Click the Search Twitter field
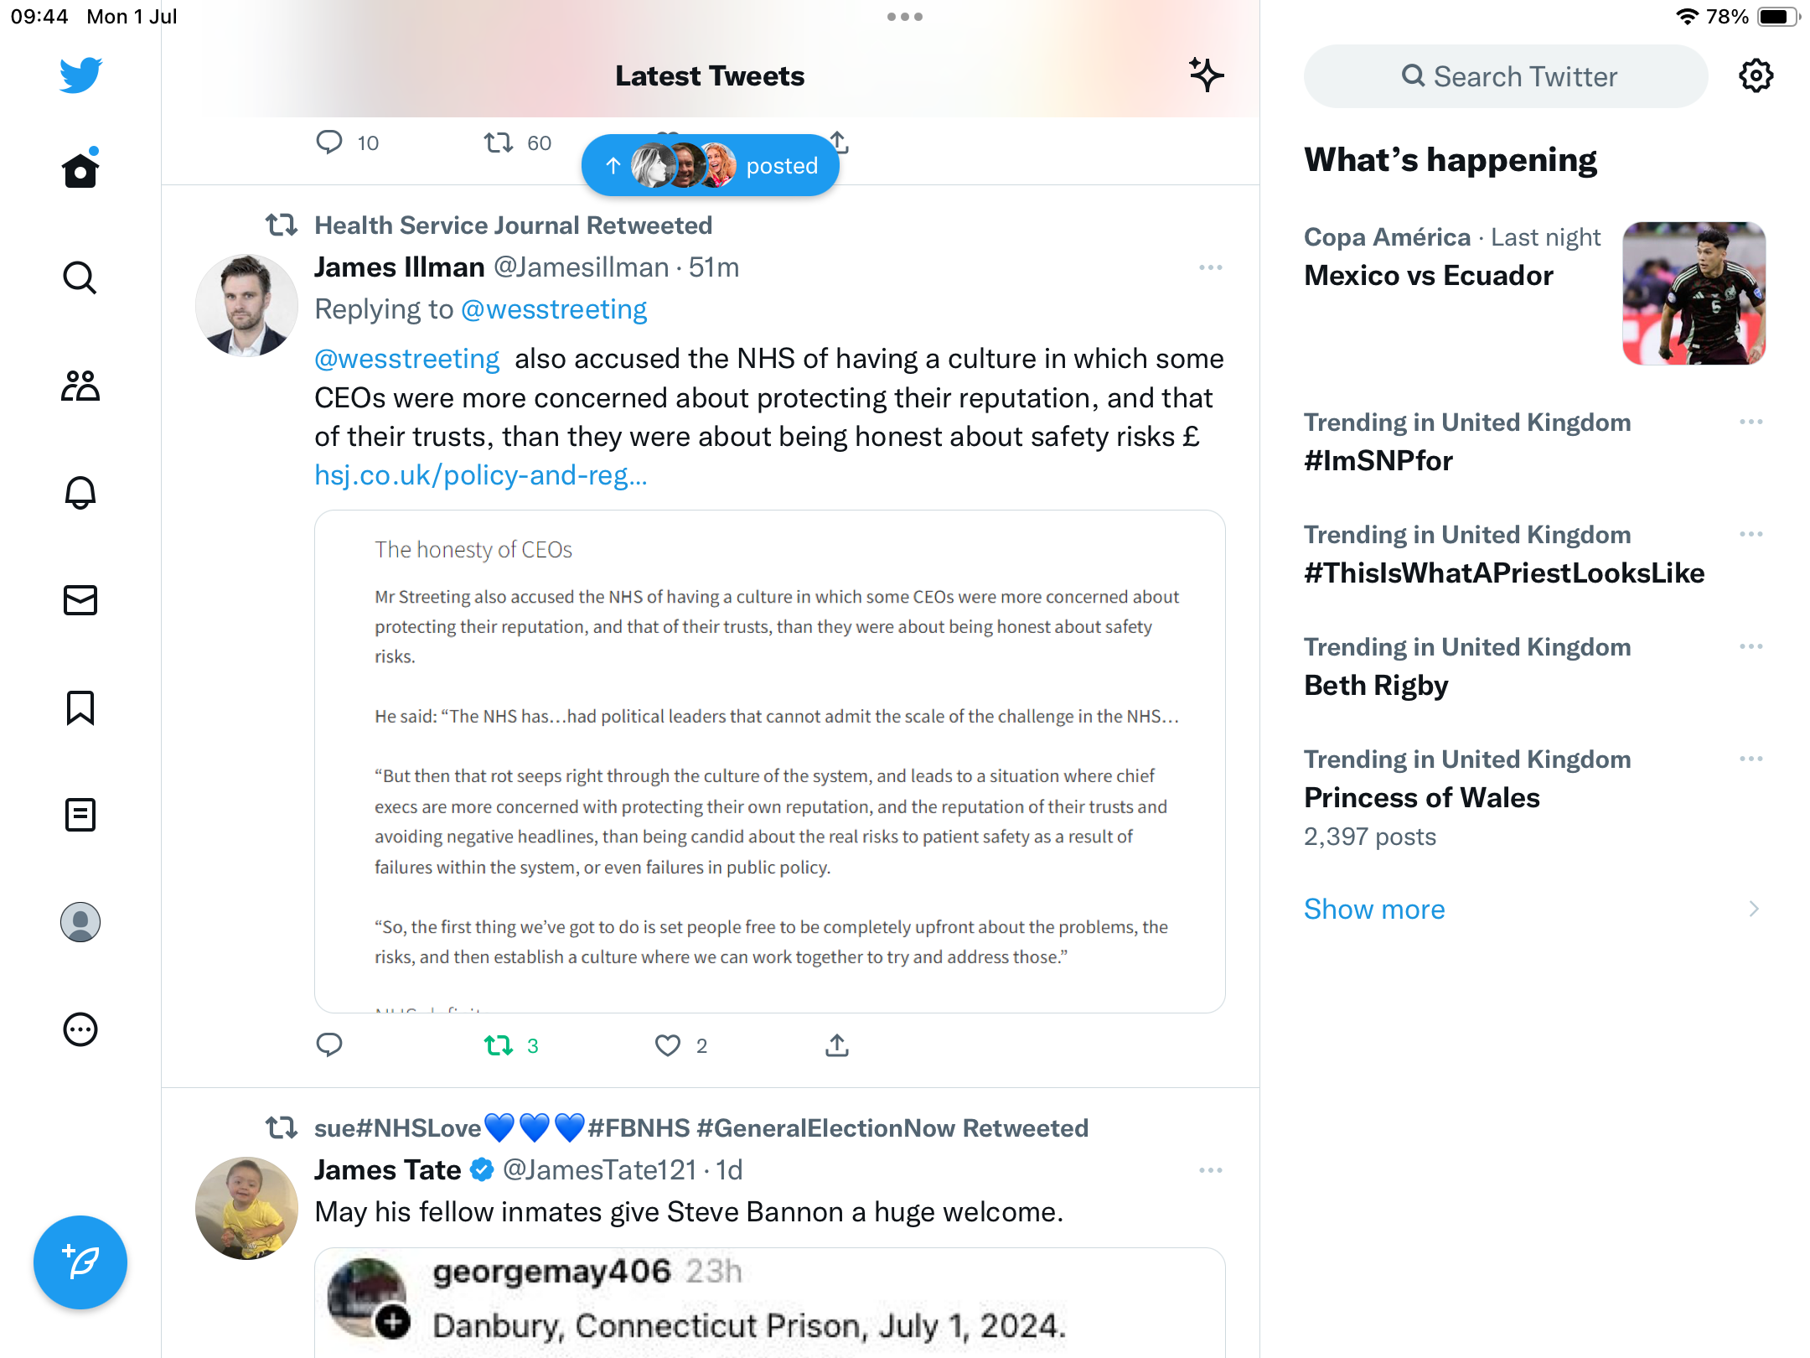Viewport: 1810px width, 1358px height. click(1506, 76)
